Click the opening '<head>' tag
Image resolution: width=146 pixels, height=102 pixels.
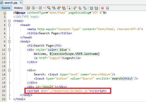pos(25,25)
